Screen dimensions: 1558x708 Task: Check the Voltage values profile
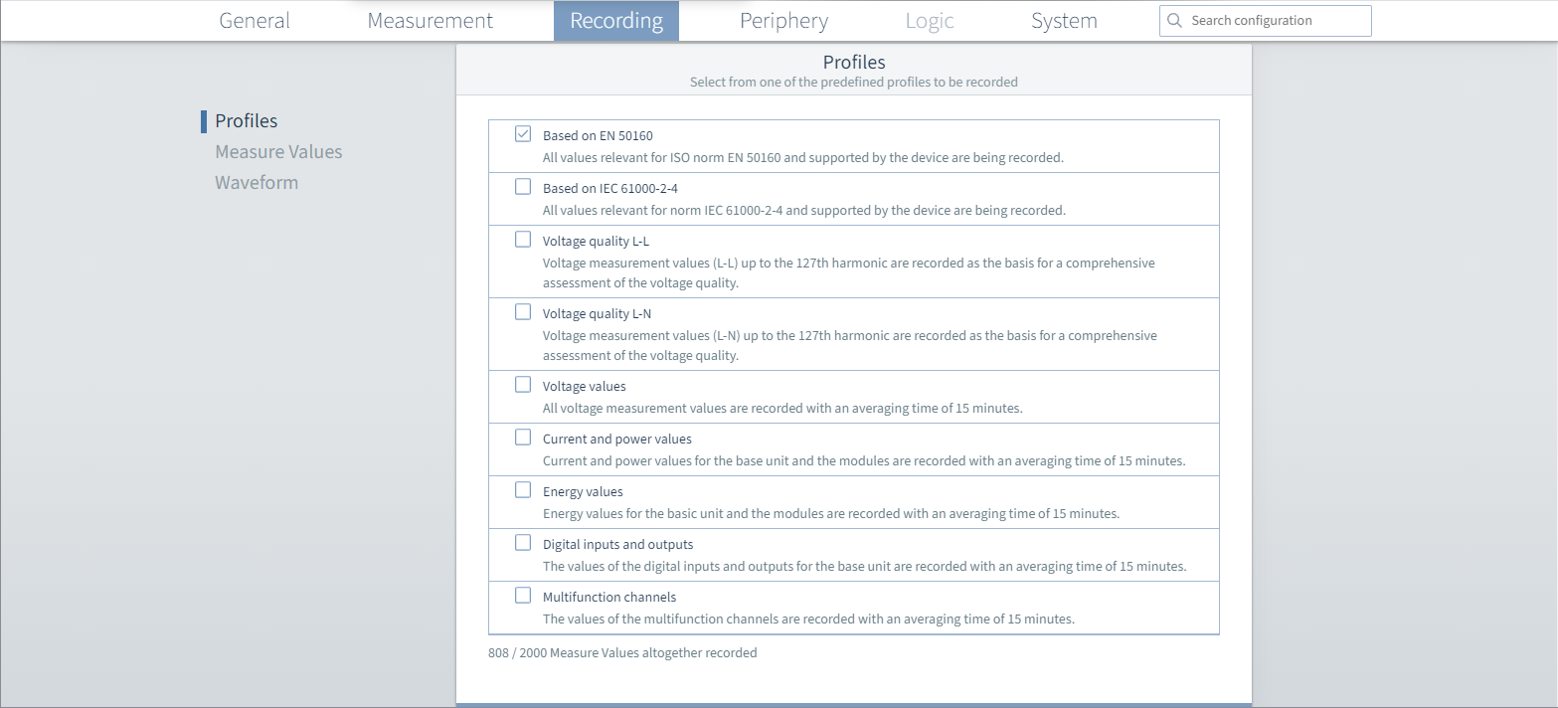point(523,384)
